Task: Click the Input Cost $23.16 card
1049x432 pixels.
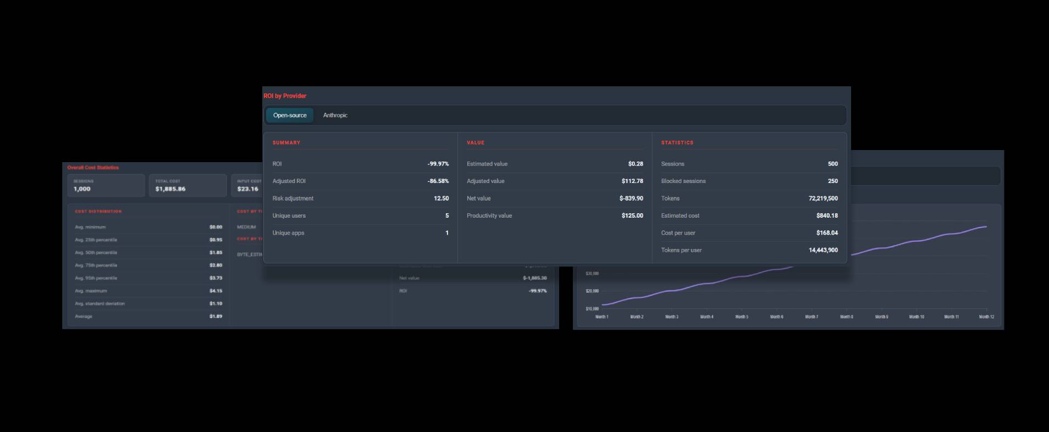Action: pos(247,186)
